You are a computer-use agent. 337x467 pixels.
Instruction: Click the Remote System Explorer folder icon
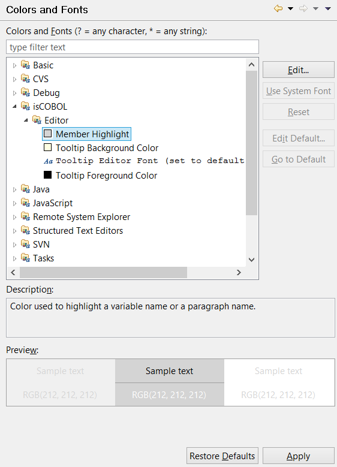pyautogui.click(x=25, y=216)
